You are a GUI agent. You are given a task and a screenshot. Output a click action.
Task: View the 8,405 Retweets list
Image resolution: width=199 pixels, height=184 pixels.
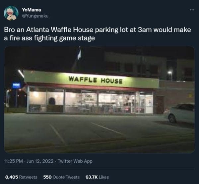[21, 177]
